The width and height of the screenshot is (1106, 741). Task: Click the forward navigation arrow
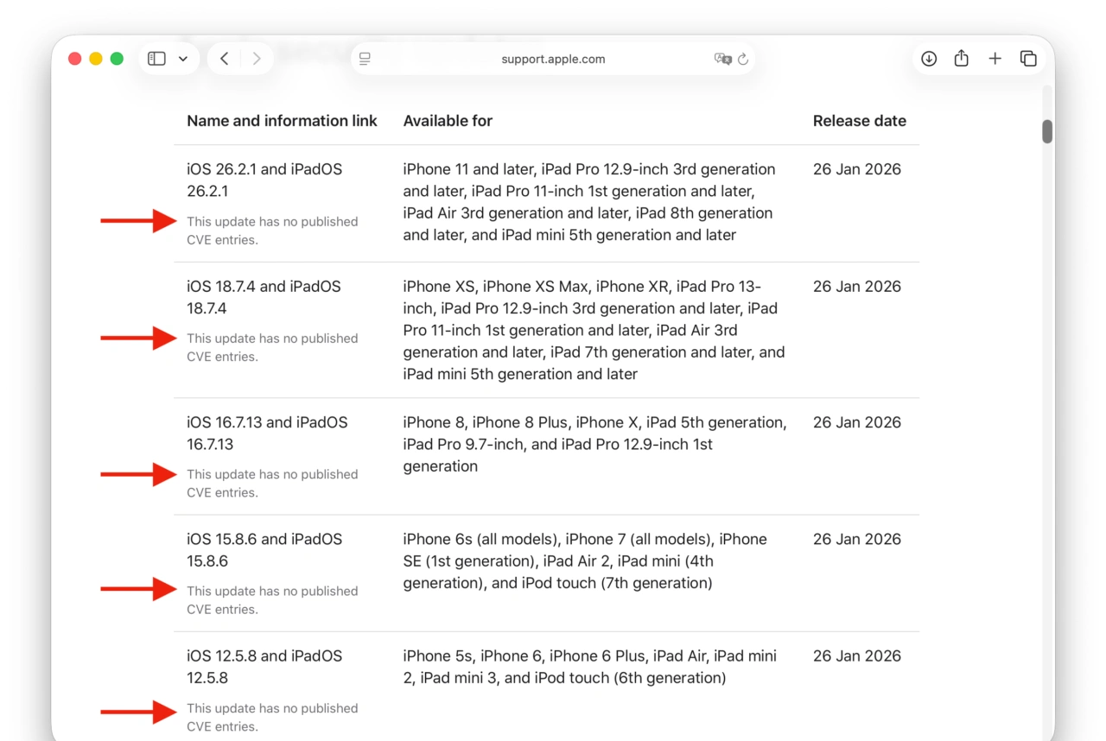tap(257, 59)
